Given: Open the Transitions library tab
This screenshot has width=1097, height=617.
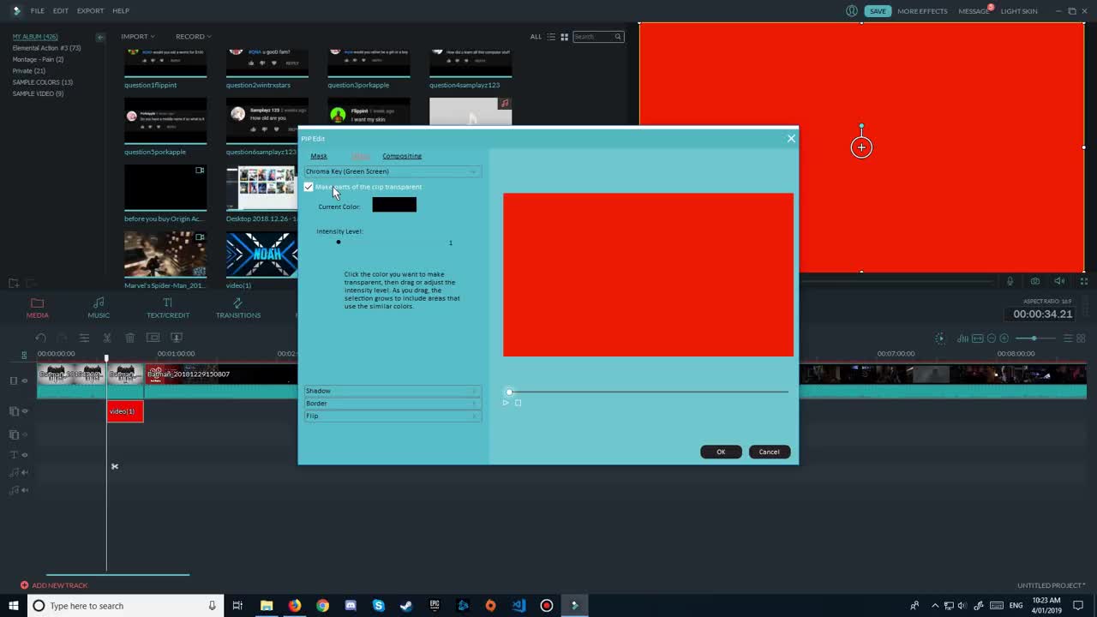Looking at the screenshot, I should coord(238,308).
